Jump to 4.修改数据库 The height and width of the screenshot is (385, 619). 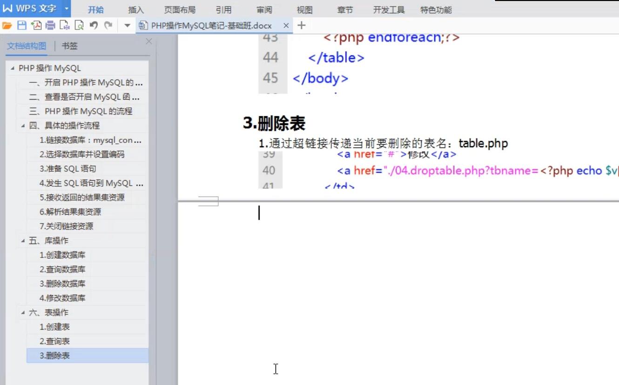pos(62,298)
